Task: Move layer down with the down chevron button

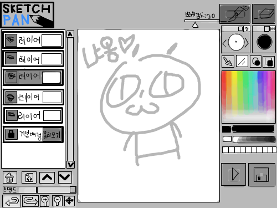Action: pos(65,177)
